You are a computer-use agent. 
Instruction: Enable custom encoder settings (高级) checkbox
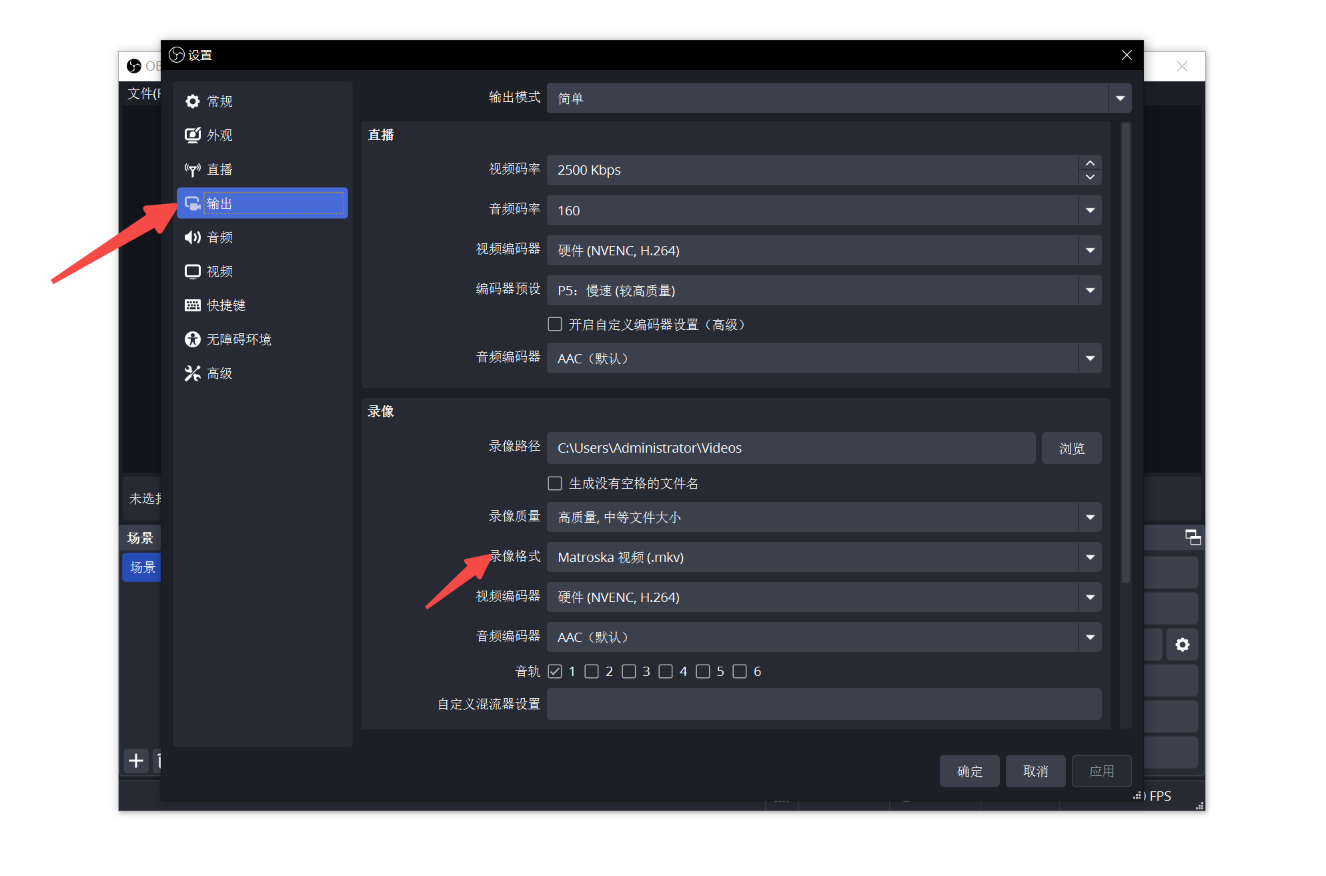pyautogui.click(x=554, y=324)
